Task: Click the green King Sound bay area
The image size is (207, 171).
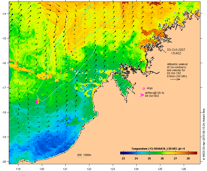Action: pyautogui.click(x=122, y=84)
